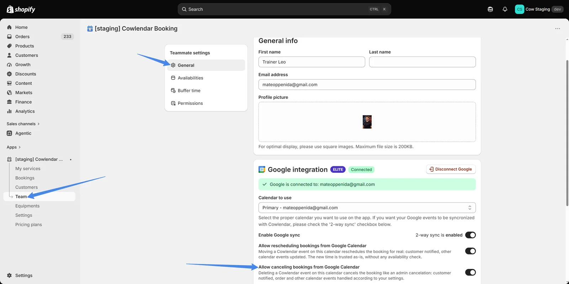Select General in Teammate settings
The width and height of the screenshot is (569, 284).
point(206,65)
